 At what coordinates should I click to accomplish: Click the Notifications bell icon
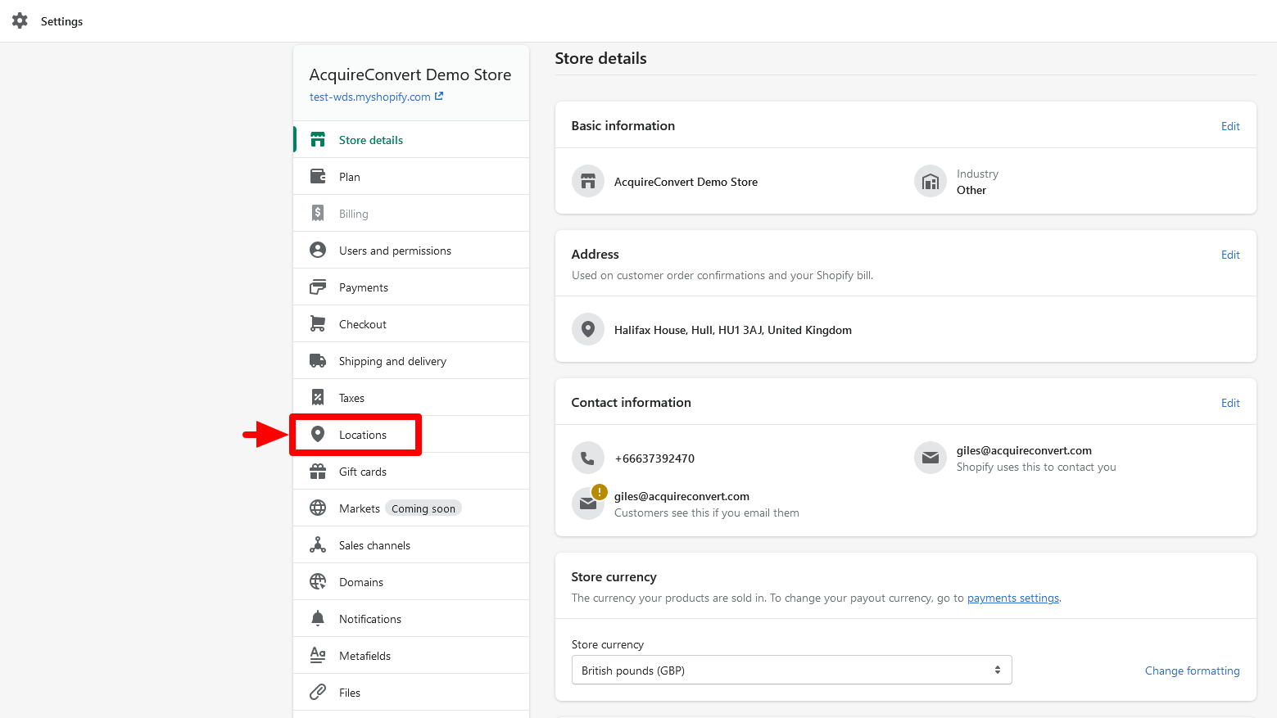coord(318,619)
